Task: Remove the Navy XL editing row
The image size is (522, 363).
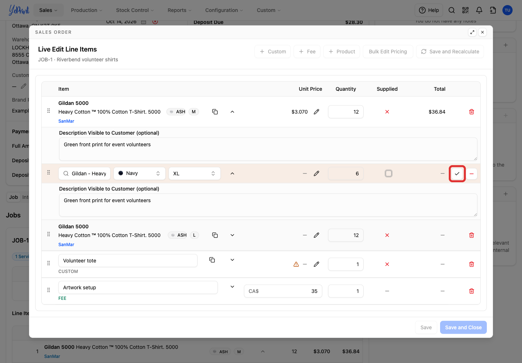Action: 472,174
